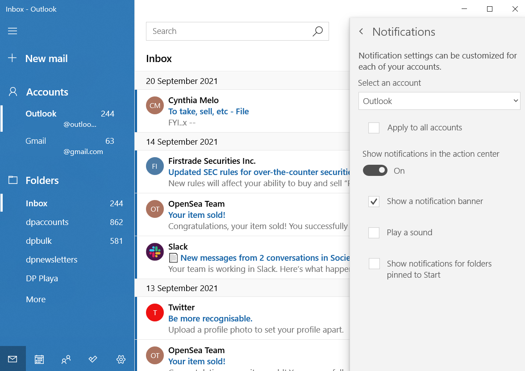Open the People contacts icon
Screen dimensions: 525x371
pyautogui.click(x=66, y=359)
